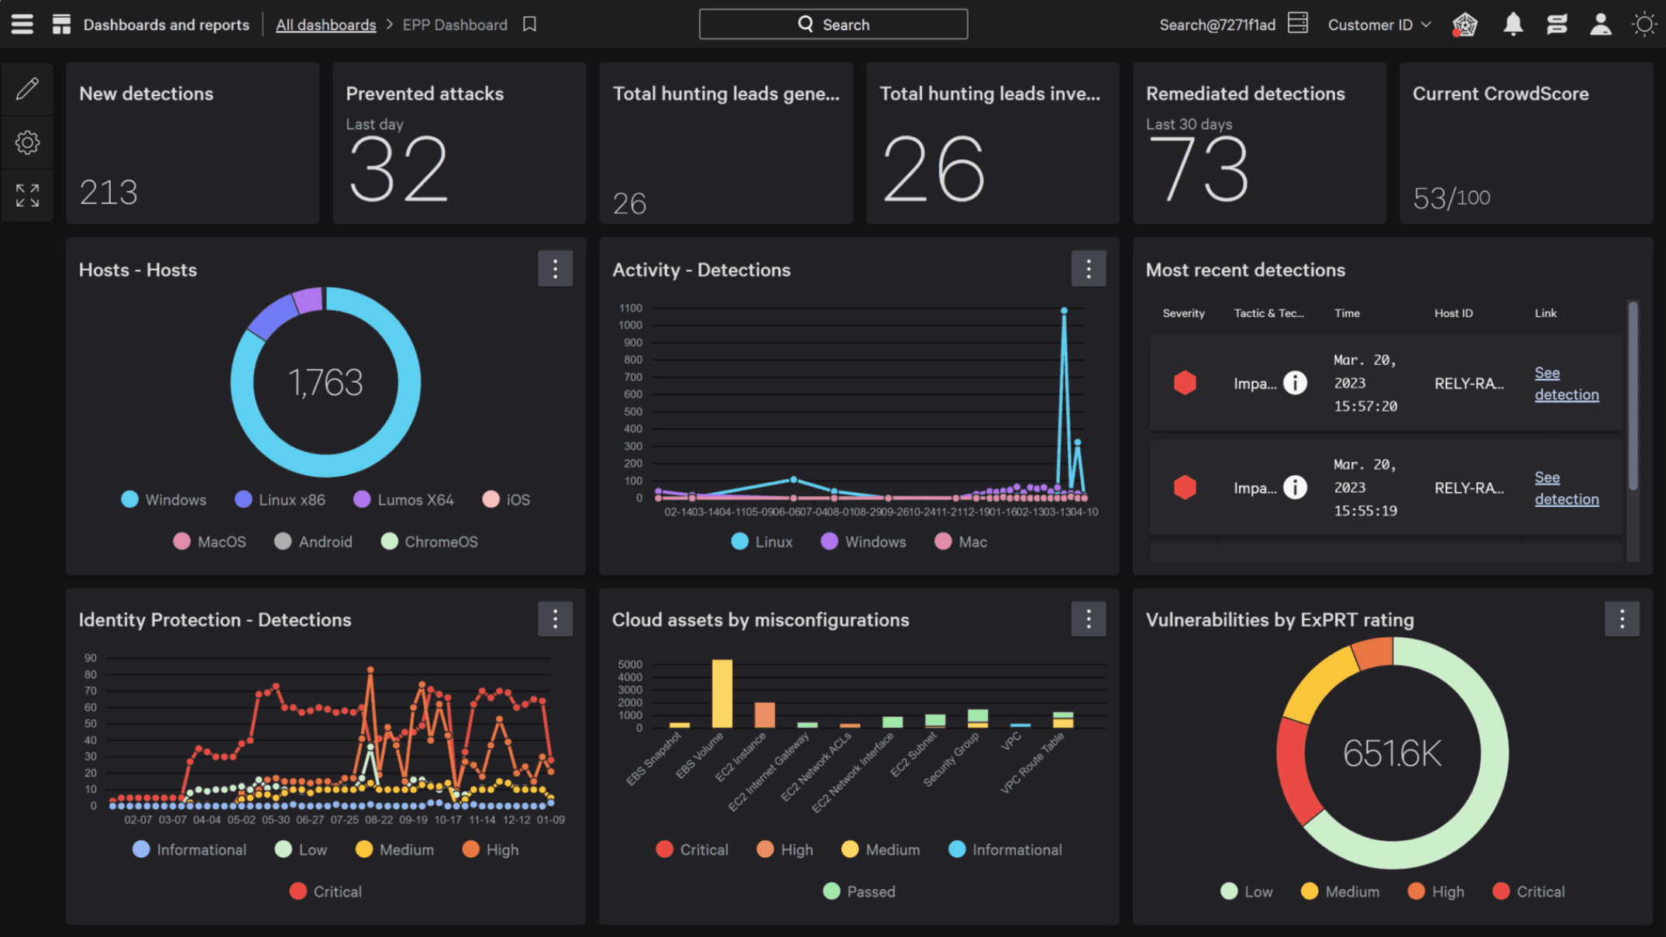Open the CrowdStrike Falcon logo icon
1666x937 pixels.
pyautogui.click(x=1465, y=24)
